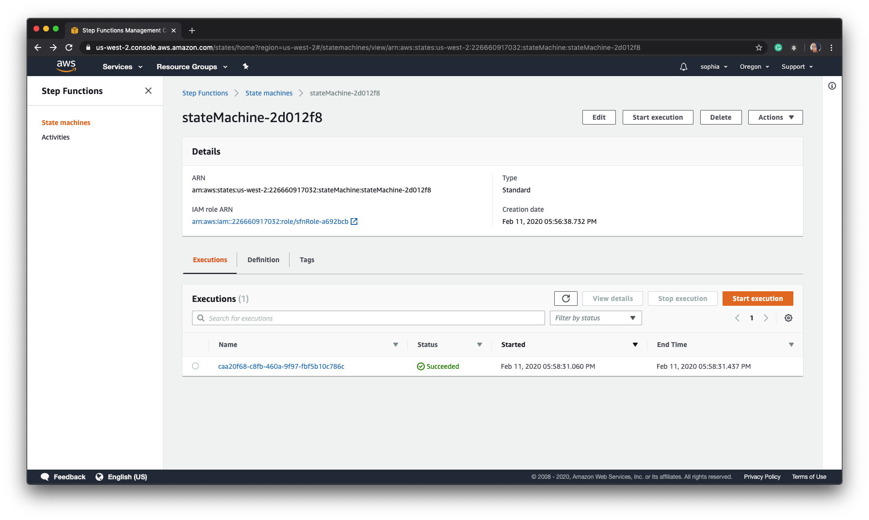Switch to the Definition tab
Viewport: 869px width, 520px height.
[x=263, y=260]
